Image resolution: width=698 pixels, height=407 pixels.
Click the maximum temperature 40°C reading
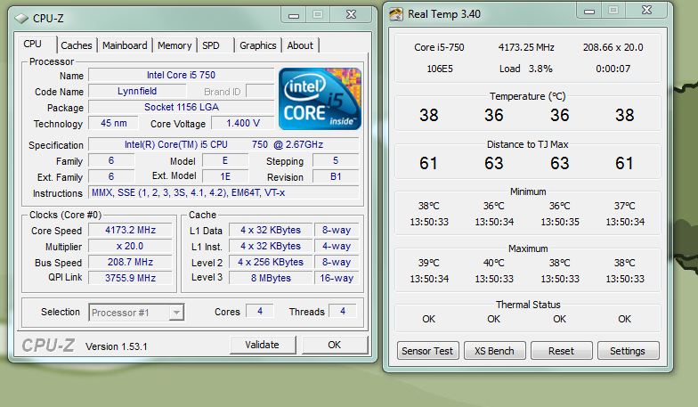493,263
